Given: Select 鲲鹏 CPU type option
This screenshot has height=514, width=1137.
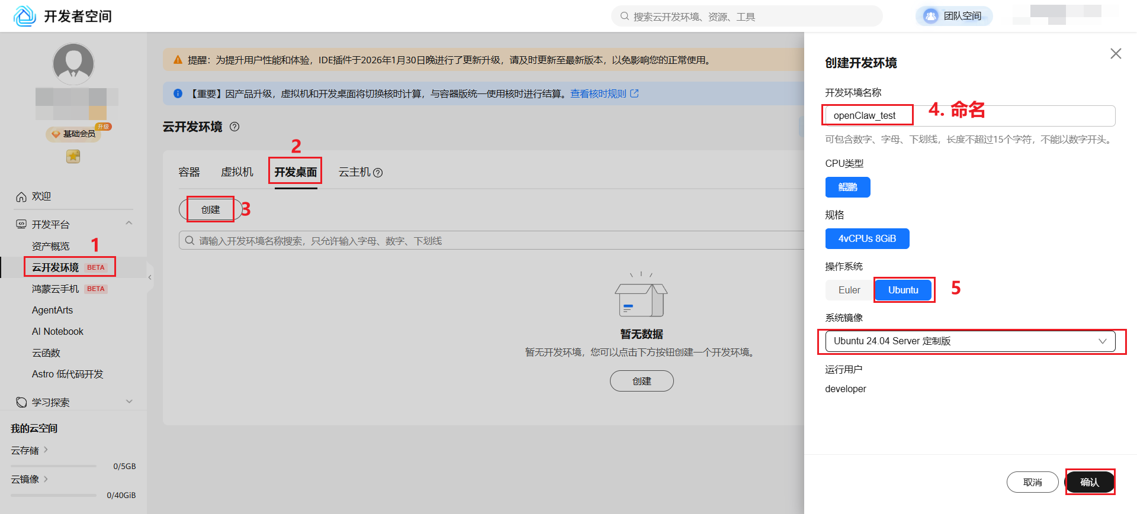Looking at the screenshot, I should (x=847, y=187).
